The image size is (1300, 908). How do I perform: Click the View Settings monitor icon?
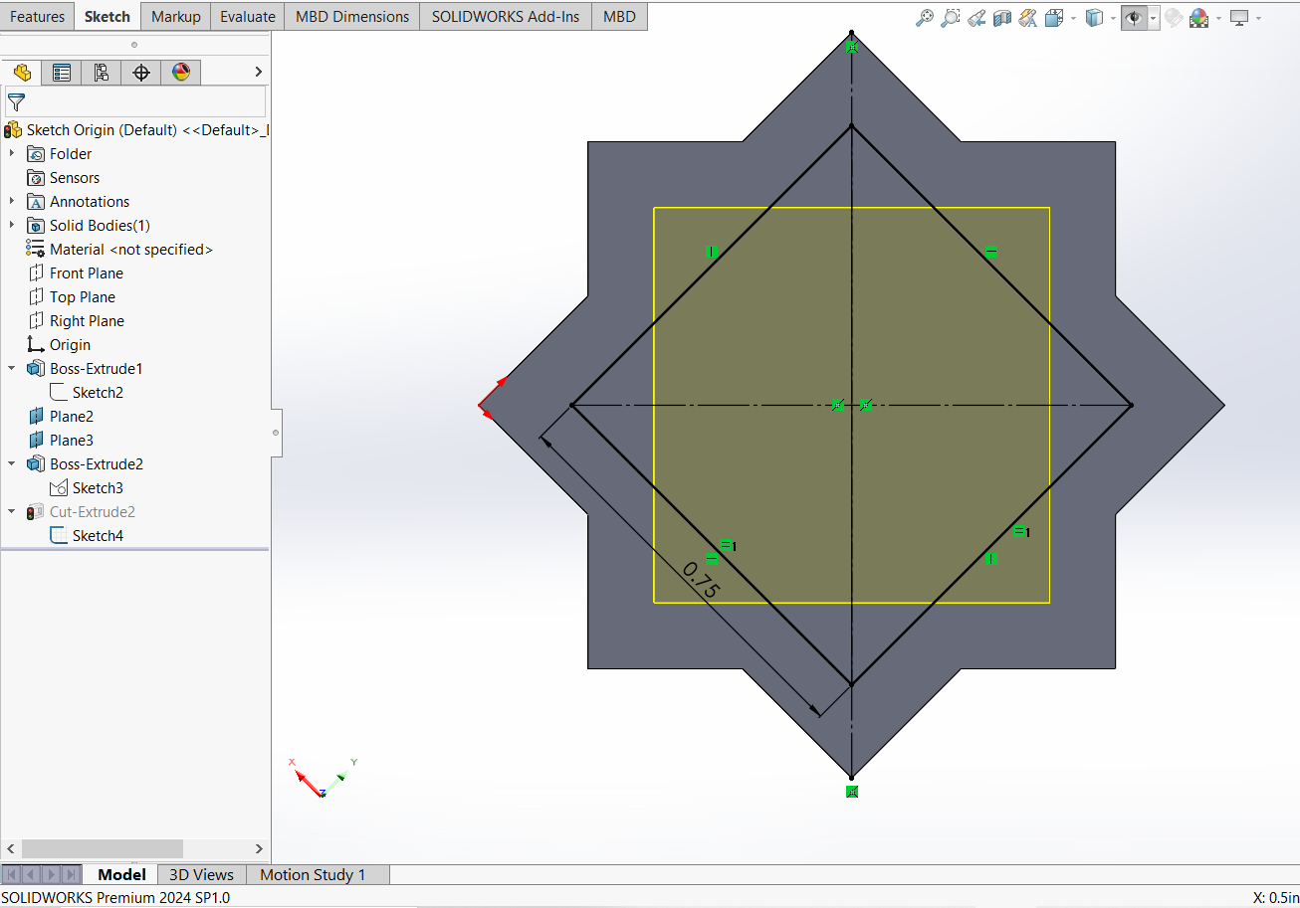[1239, 17]
